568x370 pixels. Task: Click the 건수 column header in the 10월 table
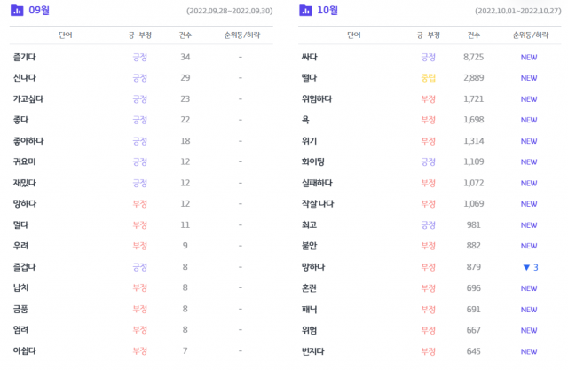click(473, 35)
